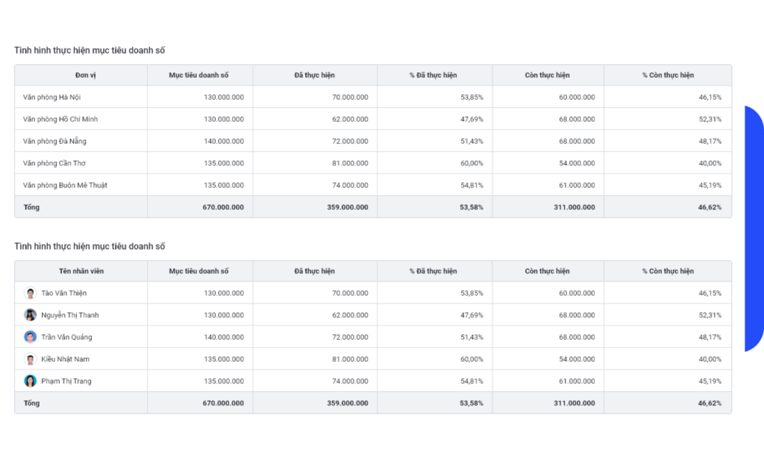
Task: Open Phạm Thị Trang's avatar thumbnail
Action: (x=31, y=381)
